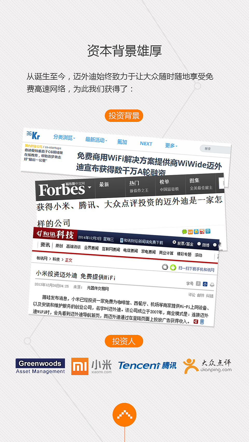The height and width of the screenshot is (442, 249).
Task: Click the 36Kr 搜索 search field
Action: point(215,149)
